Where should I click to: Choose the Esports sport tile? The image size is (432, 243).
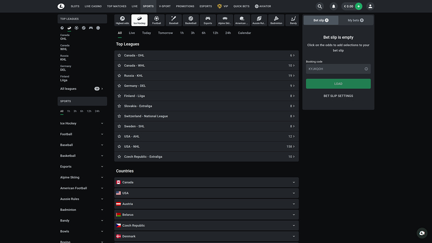click(208, 20)
